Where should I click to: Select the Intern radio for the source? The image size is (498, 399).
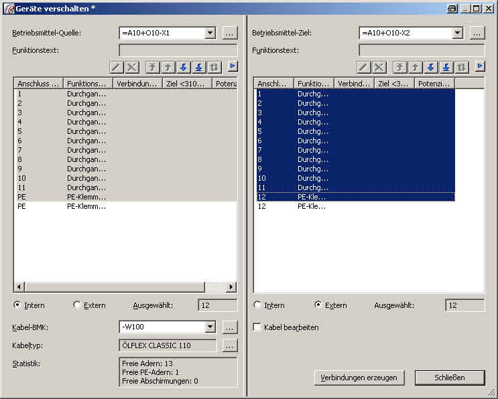coord(17,305)
